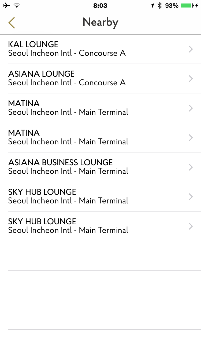
Task: Tap the Nearby page title
Action: coord(100,22)
